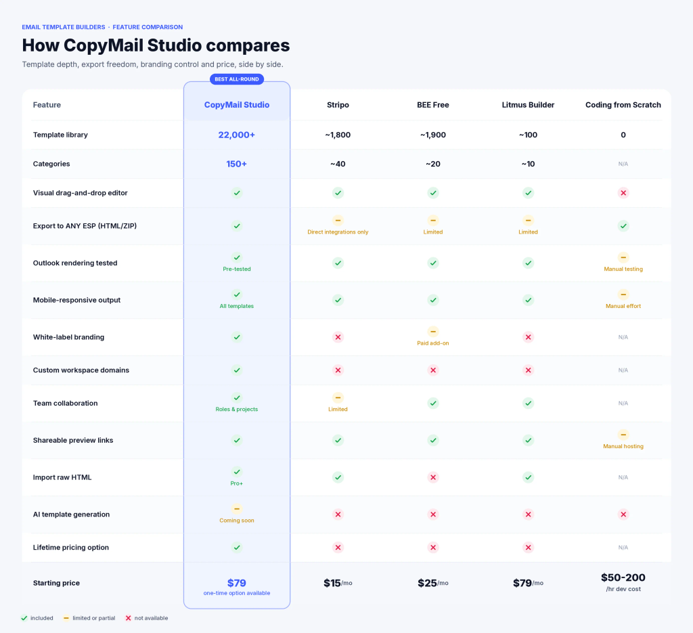693x633 pixels.
Task: Click the red X for Coding from Scratch visual editor
Action: click(623, 193)
